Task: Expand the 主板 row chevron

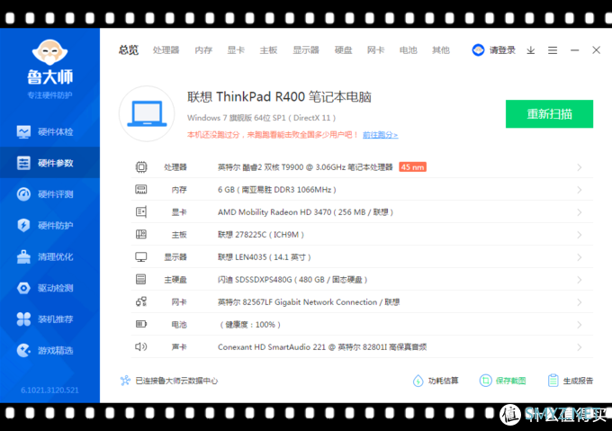Action: pyautogui.click(x=580, y=235)
